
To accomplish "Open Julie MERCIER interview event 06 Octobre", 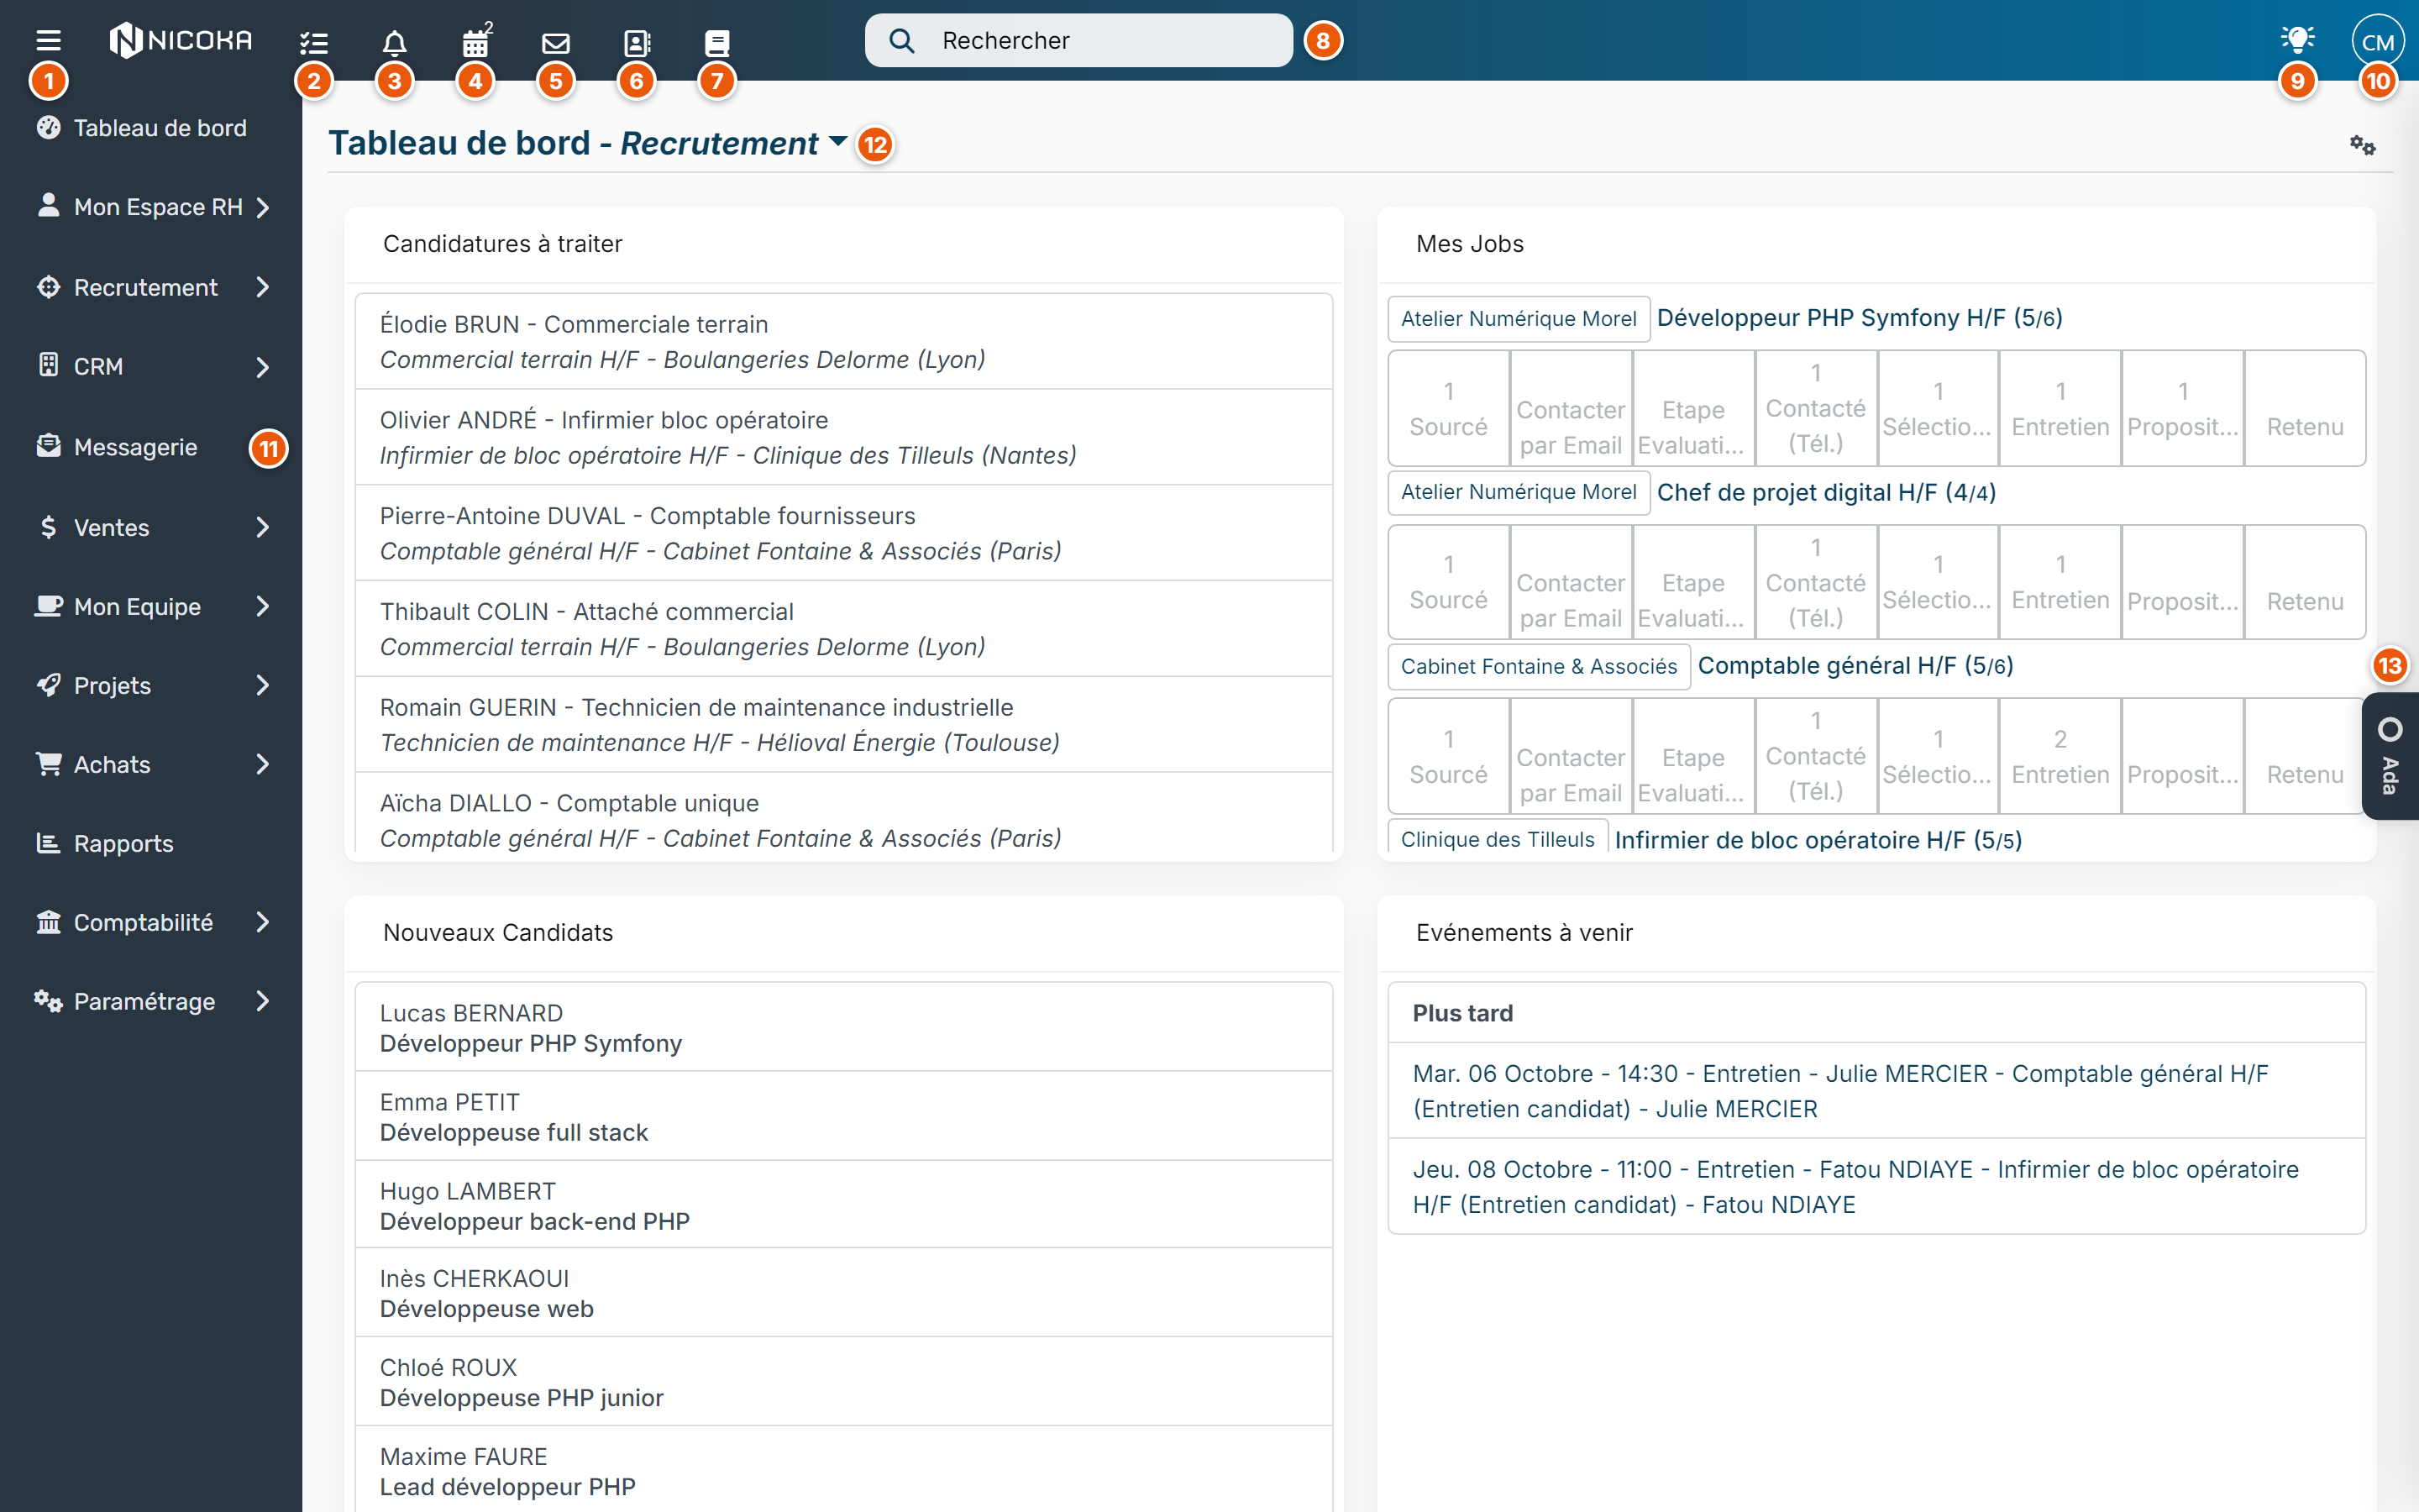I will click(x=1876, y=1091).
